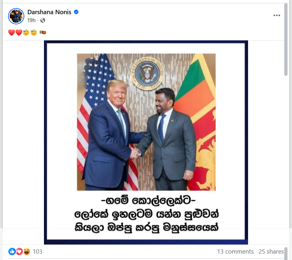This screenshot has width=292, height=260.
Task: Click the second red heart emoji
Action: (x=19, y=32)
